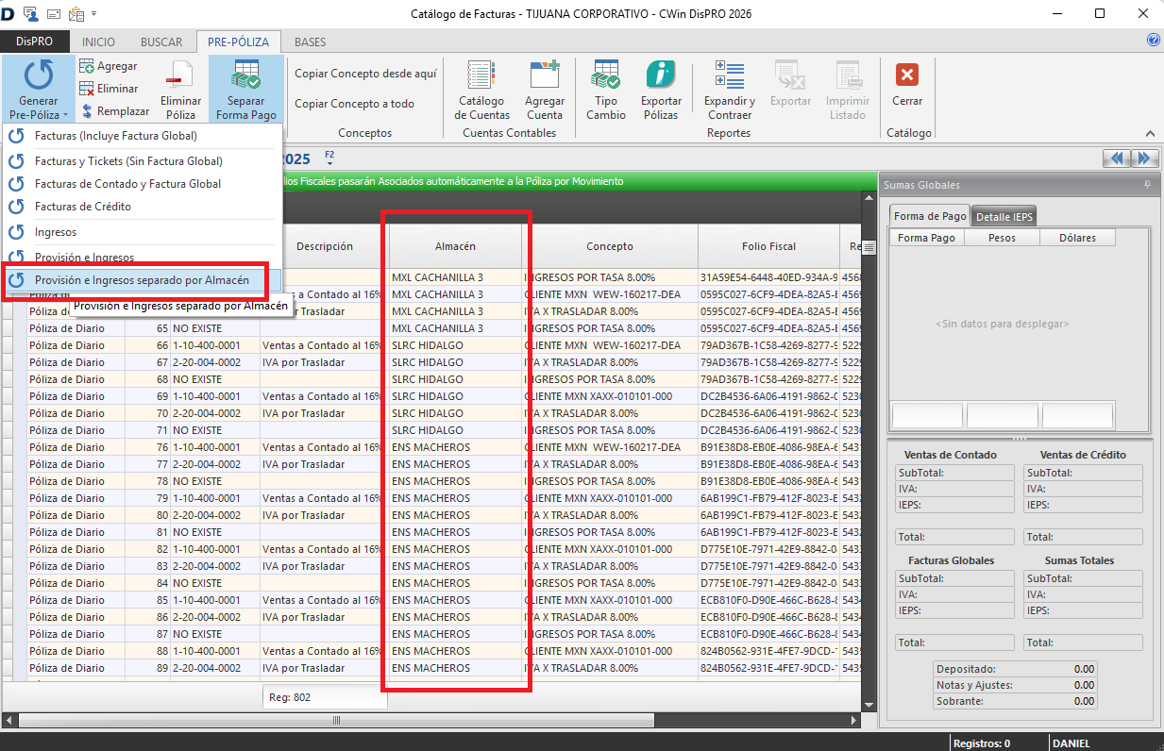This screenshot has width=1164, height=751.
Task: Select the Detalle IEPS tab
Action: click(1004, 217)
